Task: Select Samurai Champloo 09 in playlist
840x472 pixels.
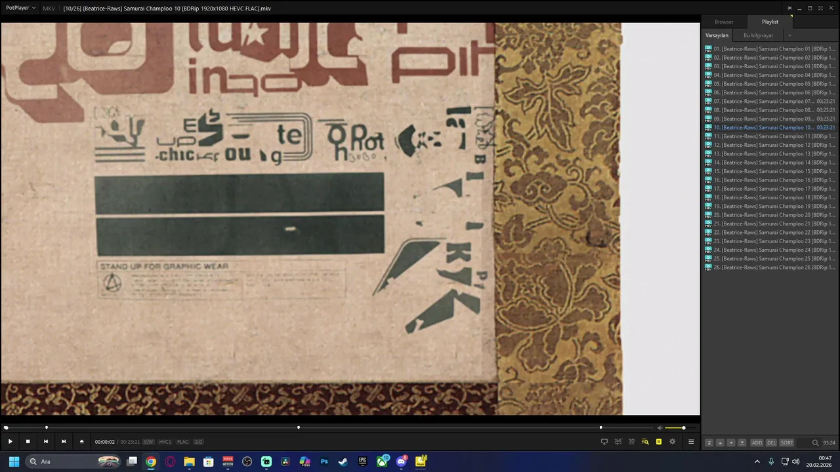Action: click(770, 119)
